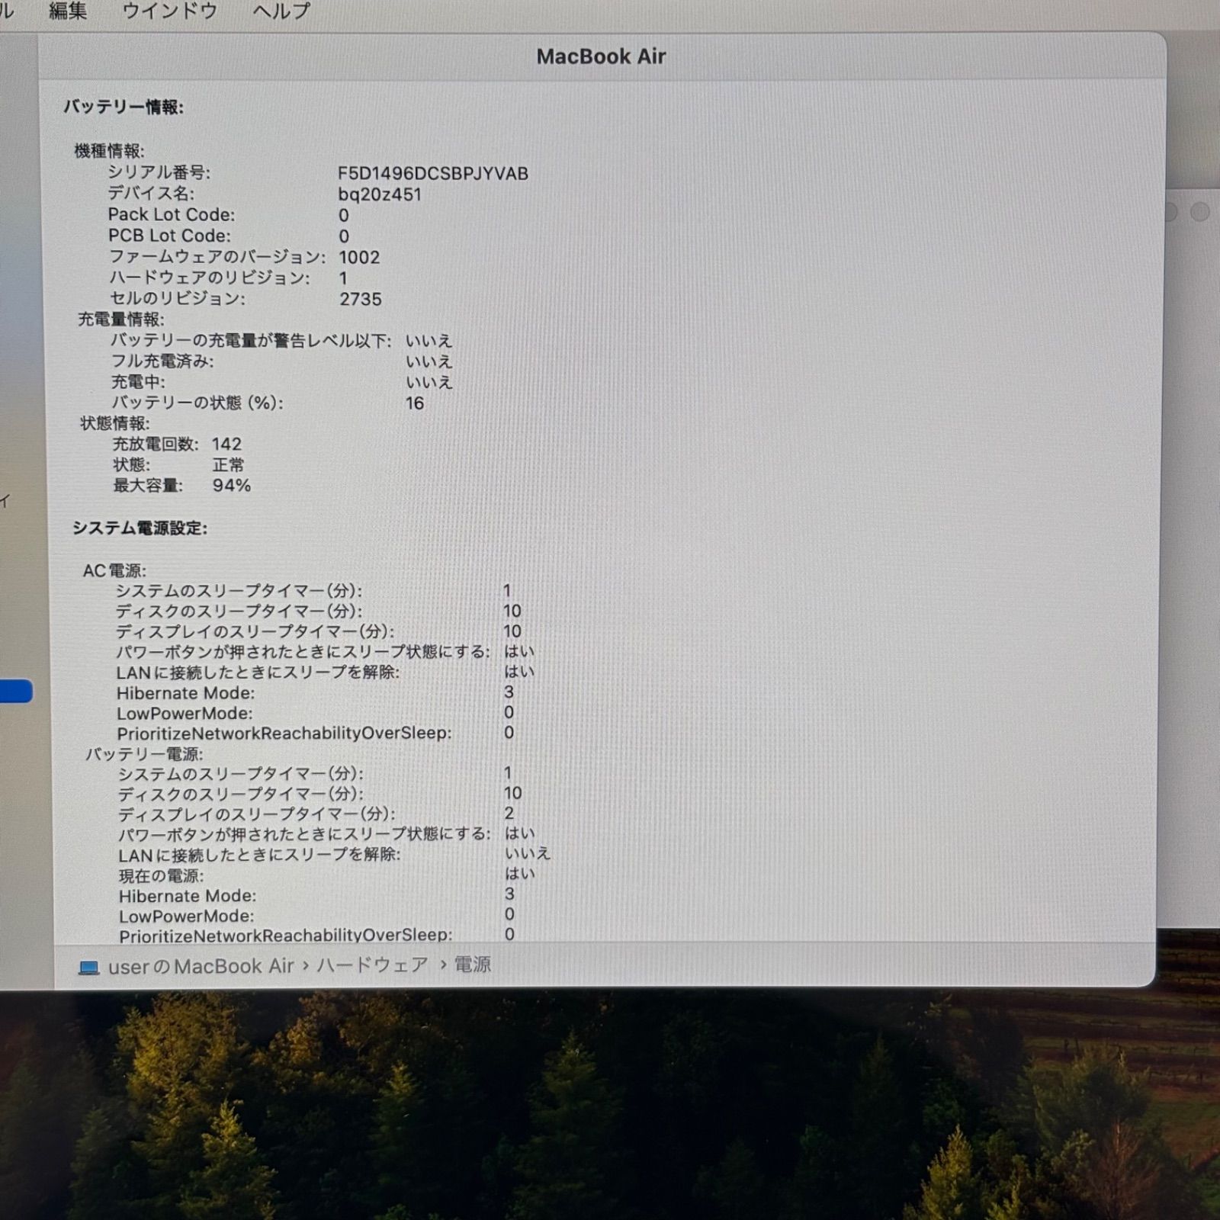Click バッテリーの充電量が警告レベル以下 label
The image size is (1220, 1220).
pyautogui.click(x=251, y=340)
